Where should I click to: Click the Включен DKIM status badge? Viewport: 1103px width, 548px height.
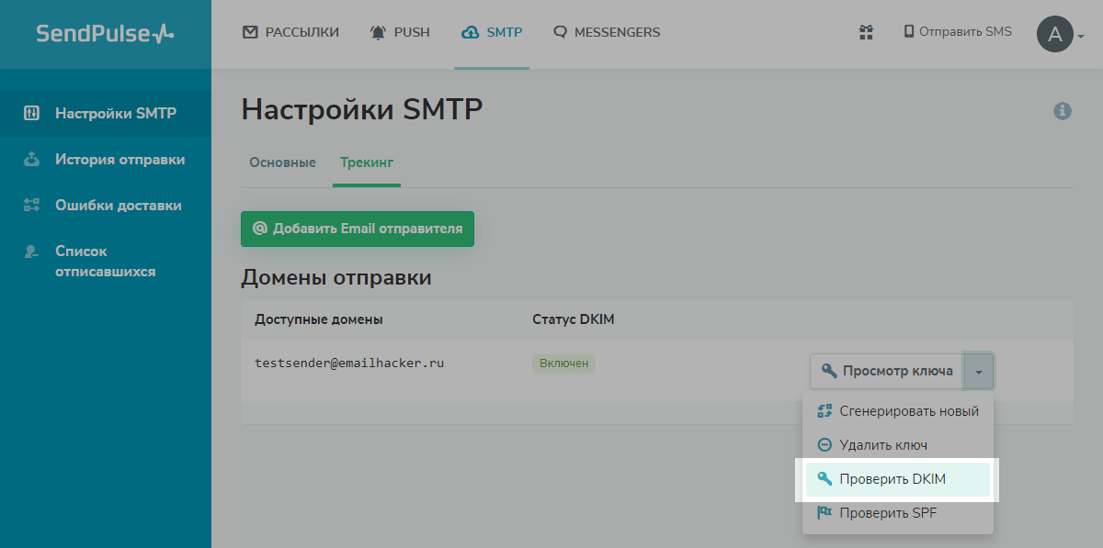pyautogui.click(x=564, y=363)
